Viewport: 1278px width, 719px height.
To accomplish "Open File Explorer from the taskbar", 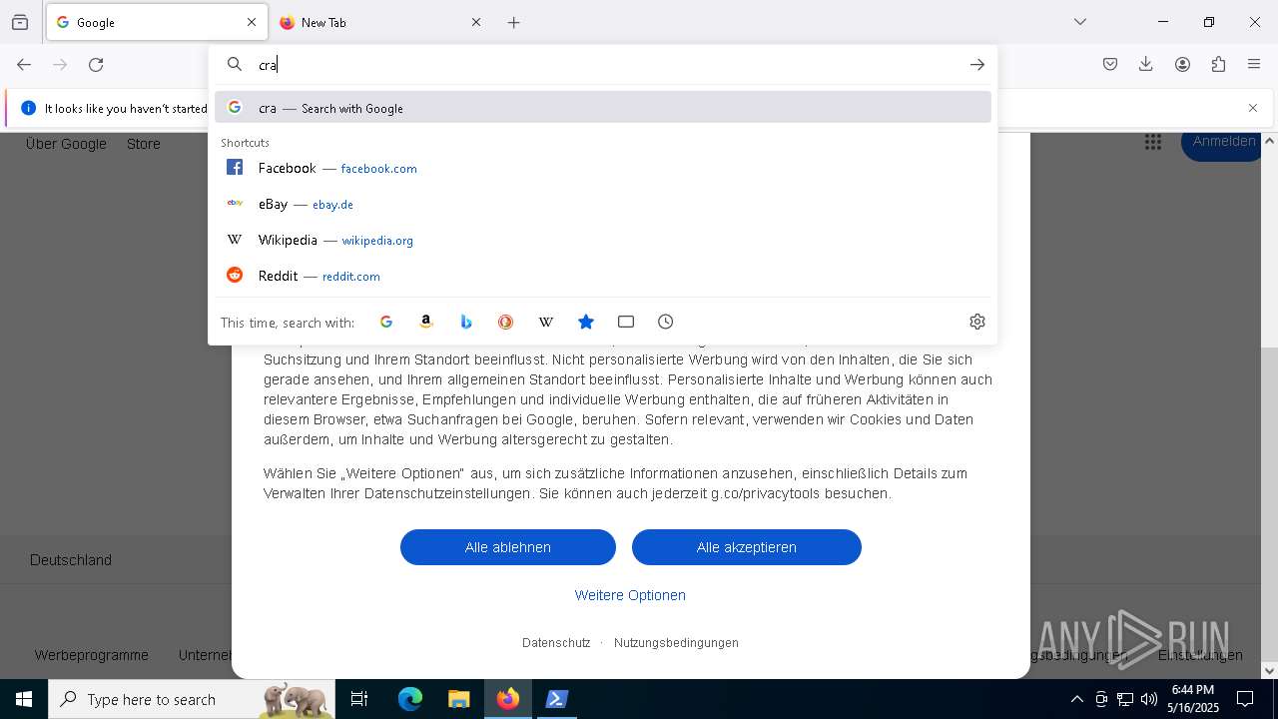I will [x=458, y=699].
